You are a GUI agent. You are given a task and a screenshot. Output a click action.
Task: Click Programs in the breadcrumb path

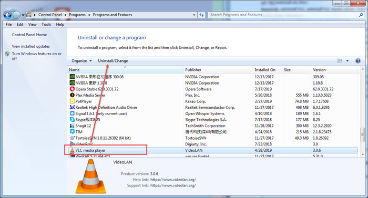tap(77, 15)
